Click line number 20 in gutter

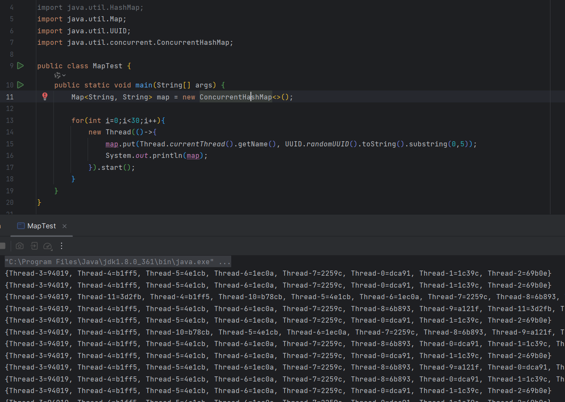pos(10,202)
